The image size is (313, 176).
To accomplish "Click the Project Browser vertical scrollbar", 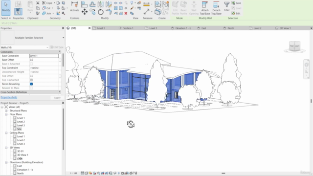I will click(63, 129).
